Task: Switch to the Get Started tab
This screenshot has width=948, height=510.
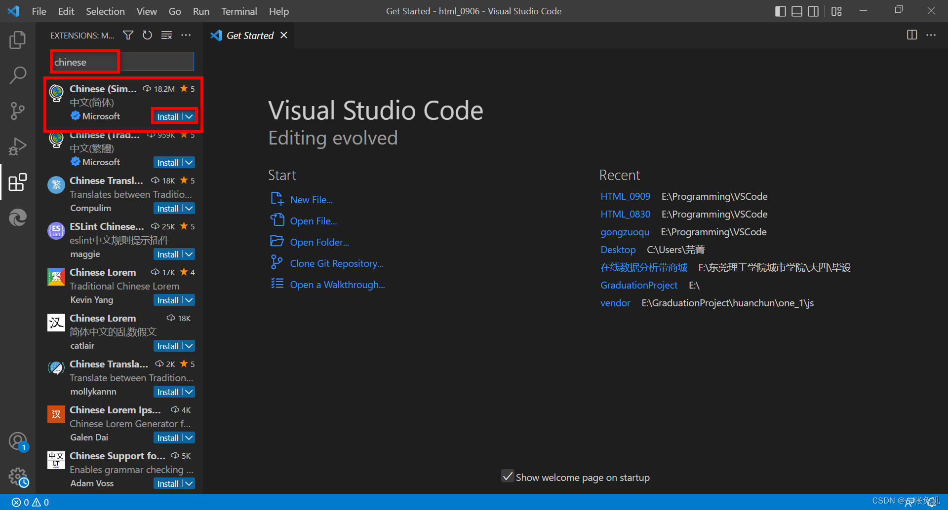Action: tap(249, 35)
